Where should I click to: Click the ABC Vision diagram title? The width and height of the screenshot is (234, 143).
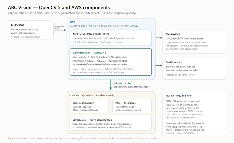59,8
